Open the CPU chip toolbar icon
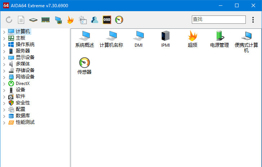Viewport: 262px width, 167px height. [x=33, y=20]
